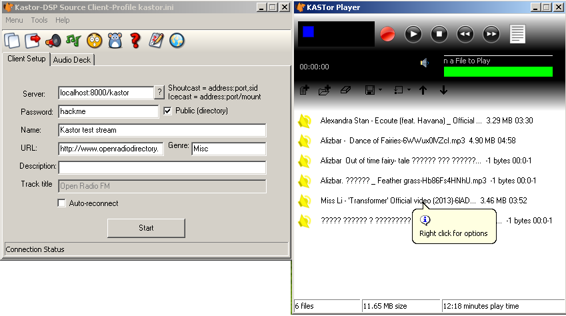Click the record button in KASTor Player

pos(387,34)
